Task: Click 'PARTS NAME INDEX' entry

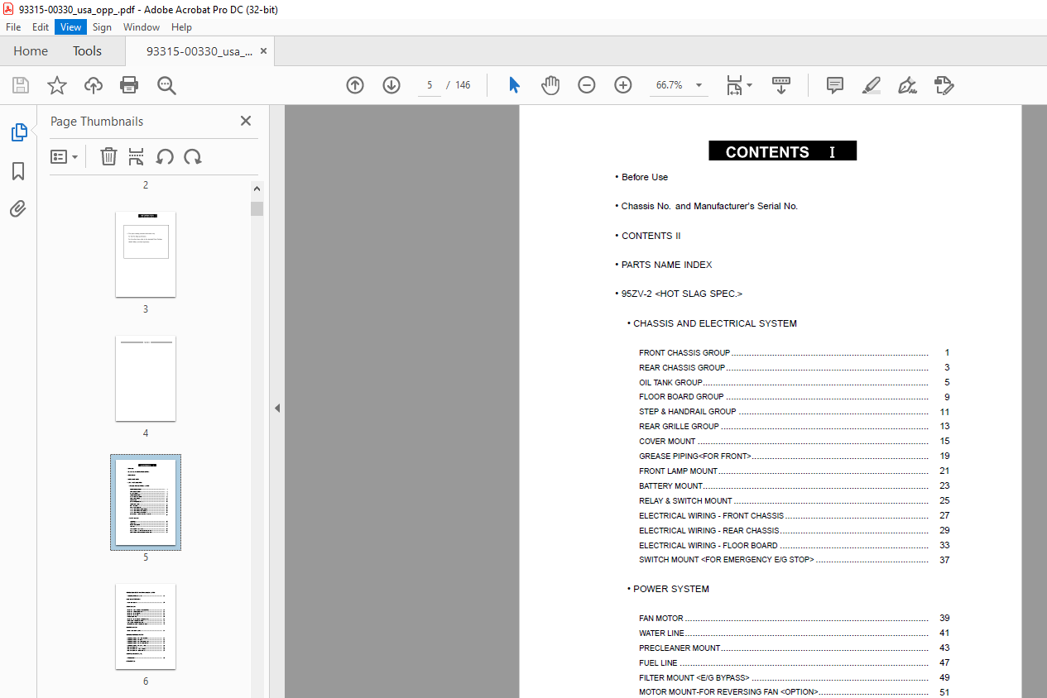Action: click(x=667, y=265)
